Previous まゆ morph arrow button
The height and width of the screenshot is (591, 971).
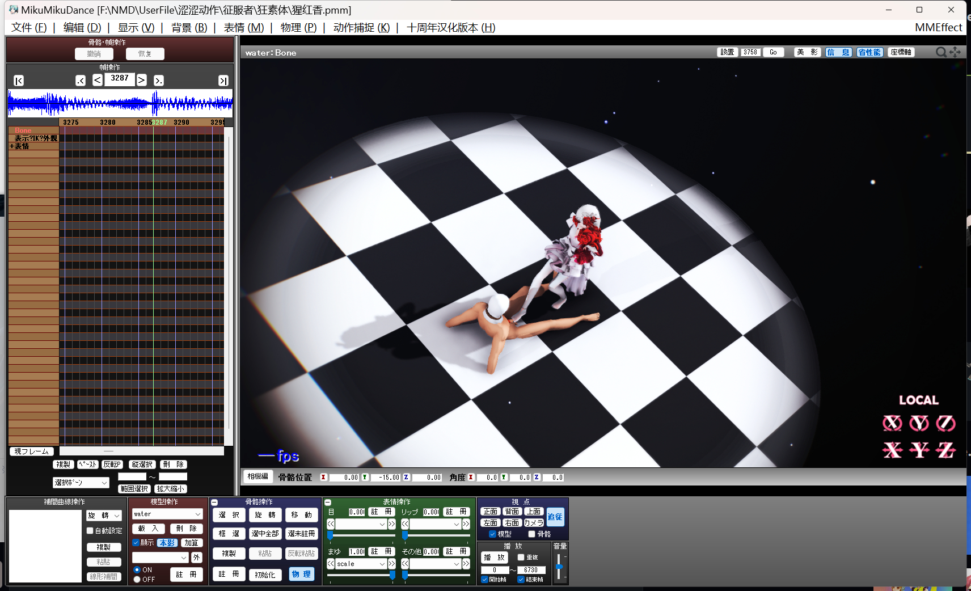(x=331, y=564)
